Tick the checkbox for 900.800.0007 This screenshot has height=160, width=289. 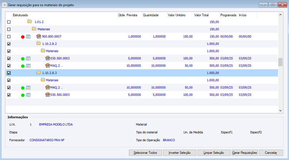click(x=9, y=37)
